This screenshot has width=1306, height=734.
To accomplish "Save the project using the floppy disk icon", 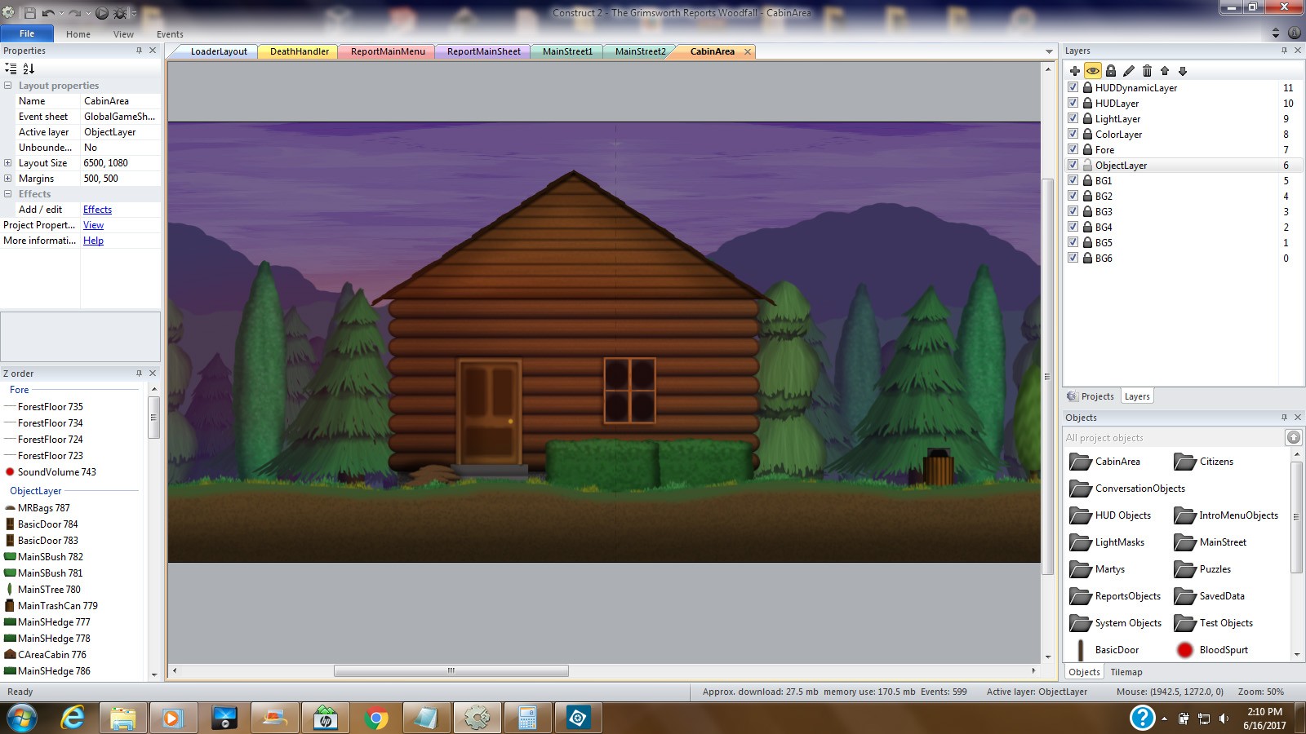I will point(30,13).
